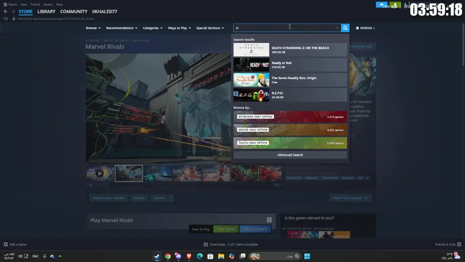
Task: Expand the Special Sections dropdown
Action: [210, 28]
